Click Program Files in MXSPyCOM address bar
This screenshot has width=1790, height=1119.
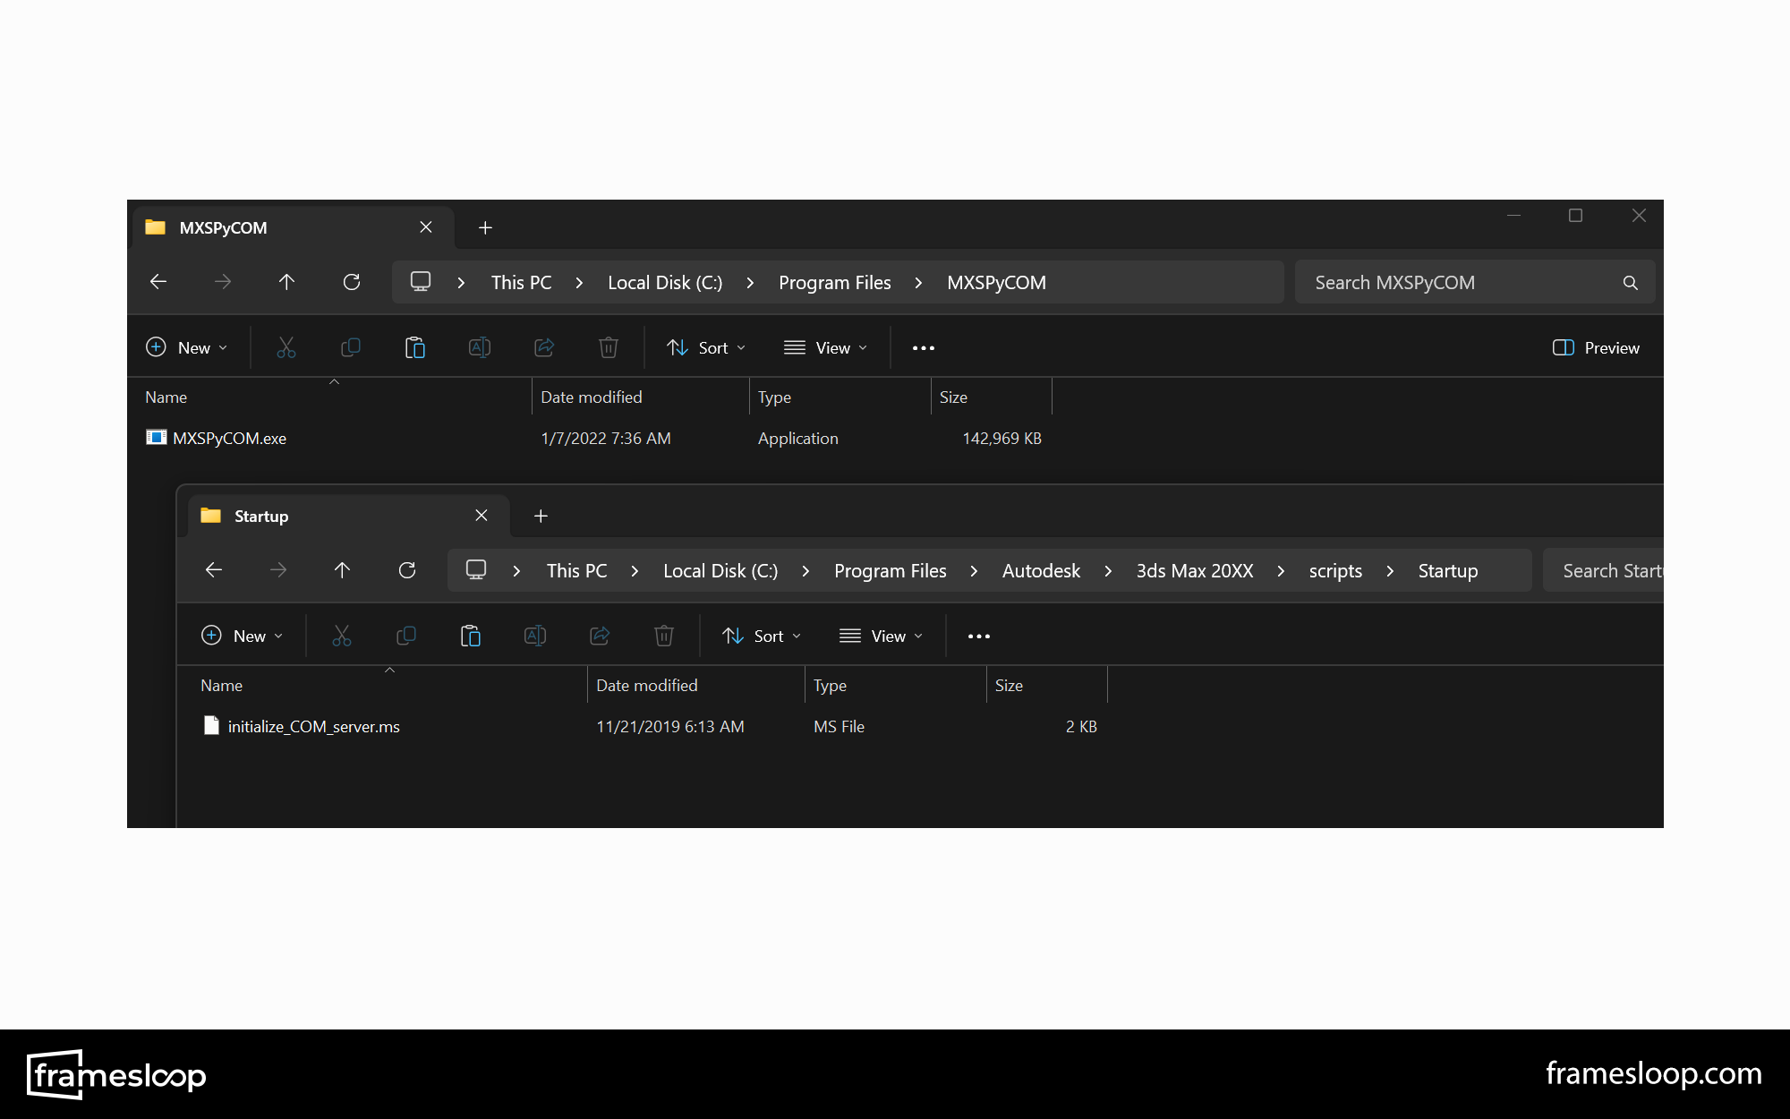pos(835,283)
